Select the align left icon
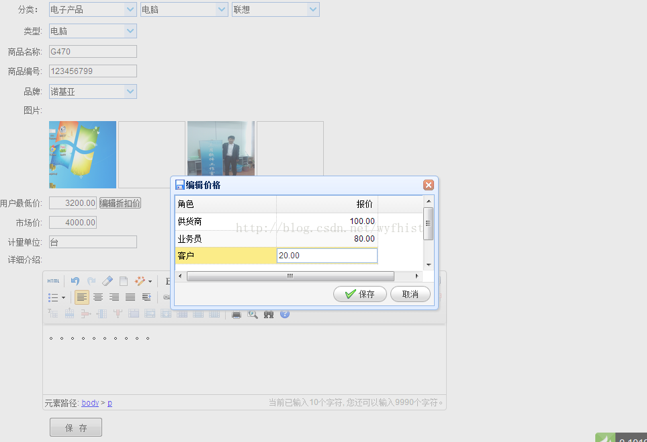 point(82,297)
